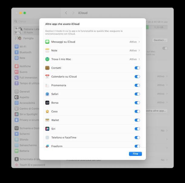Click the Borsa stocks icon

tap(47, 103)
